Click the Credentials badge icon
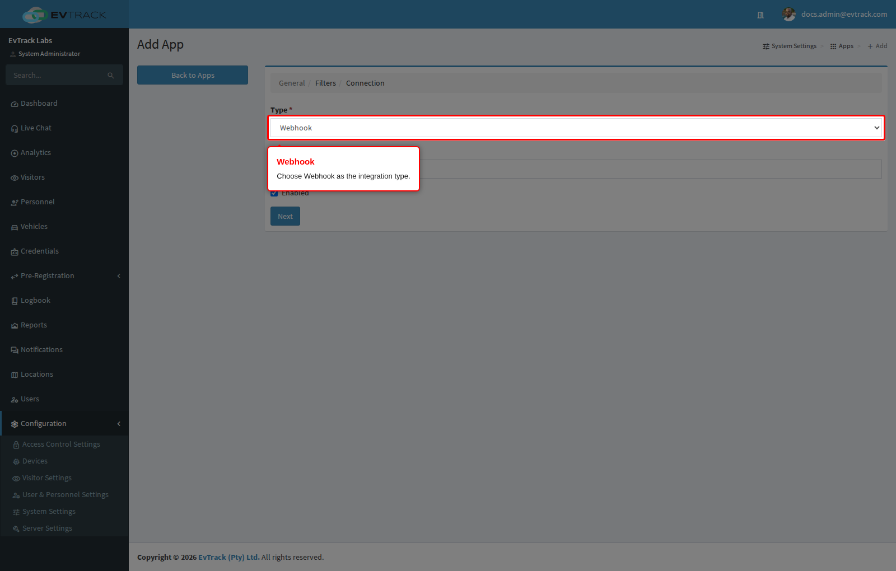The width and height of the screenshot is (896, 571). tap(15, 252)
